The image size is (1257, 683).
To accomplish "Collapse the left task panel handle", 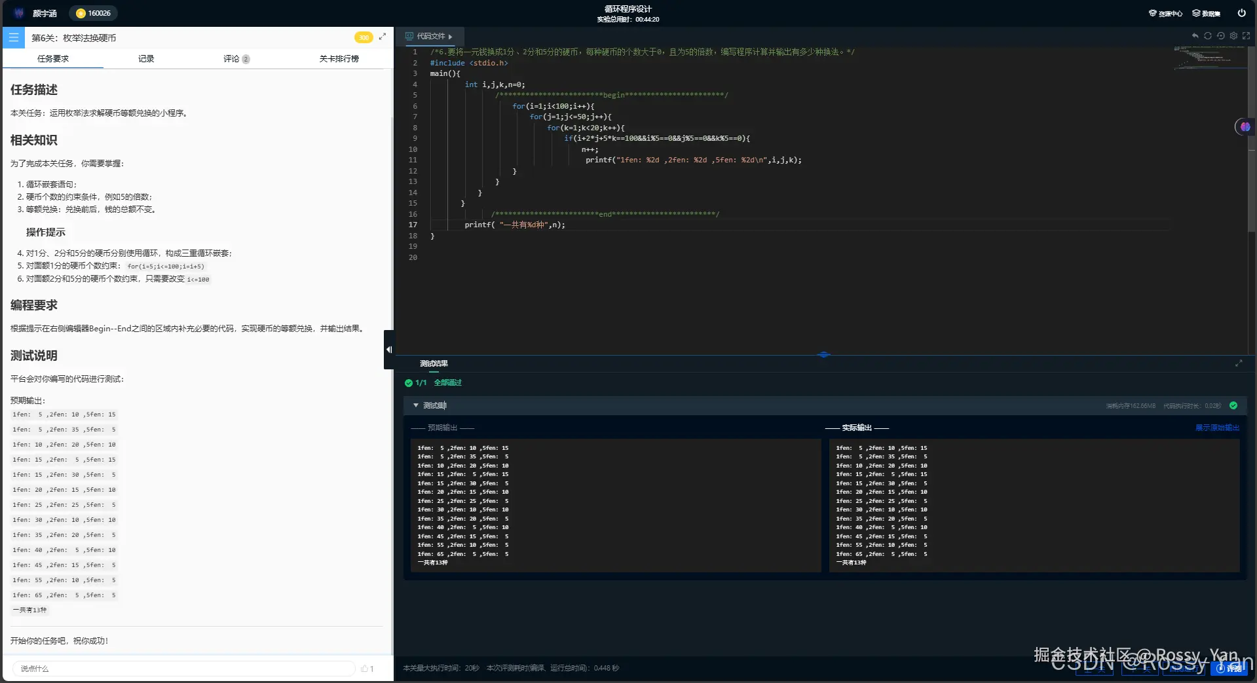I will click(389, 350).
